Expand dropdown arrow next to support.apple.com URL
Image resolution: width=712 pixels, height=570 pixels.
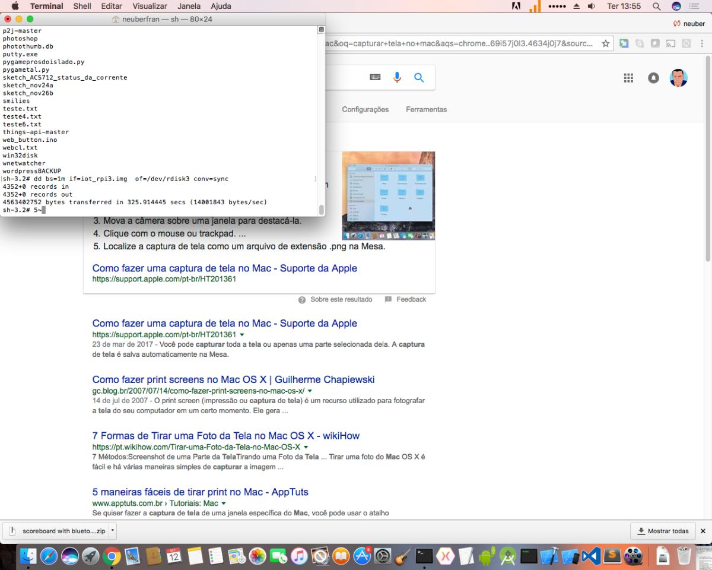[242, 335]
